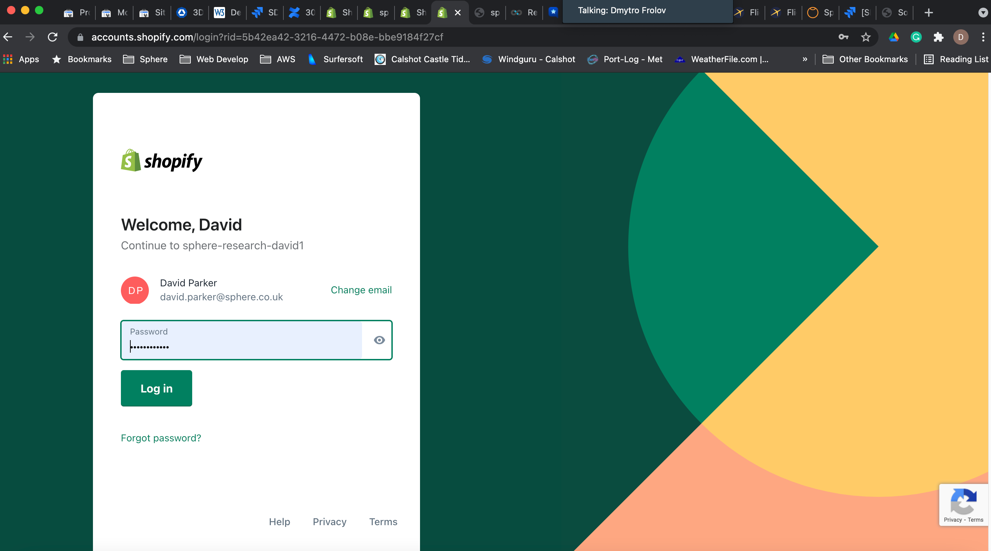Expand hidden bookmarks chevron

pyautogui.click(x=805, y=59)
